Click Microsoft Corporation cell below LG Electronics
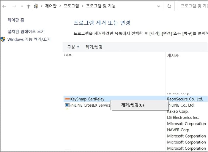This screenshot has height=152, width=208. [x=187, y=124]
